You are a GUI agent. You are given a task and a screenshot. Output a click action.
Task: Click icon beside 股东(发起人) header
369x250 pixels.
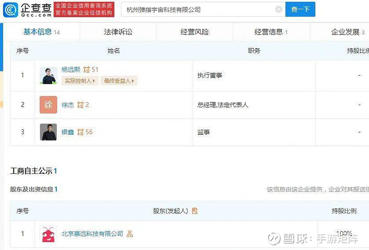pos(195,211)
